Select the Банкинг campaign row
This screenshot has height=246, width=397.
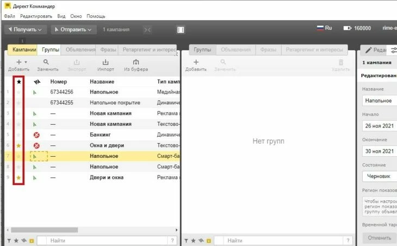[92, 135]
